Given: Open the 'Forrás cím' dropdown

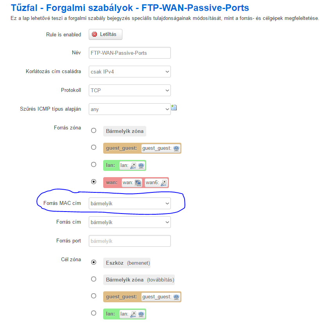Looking at the screenshot, I should point(130,222).
